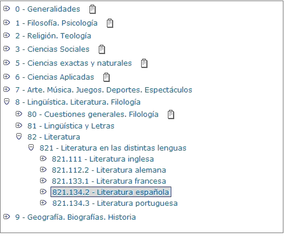Open 7 - Arte. Música. Juegos. Deportes link

tap(104, 90)
